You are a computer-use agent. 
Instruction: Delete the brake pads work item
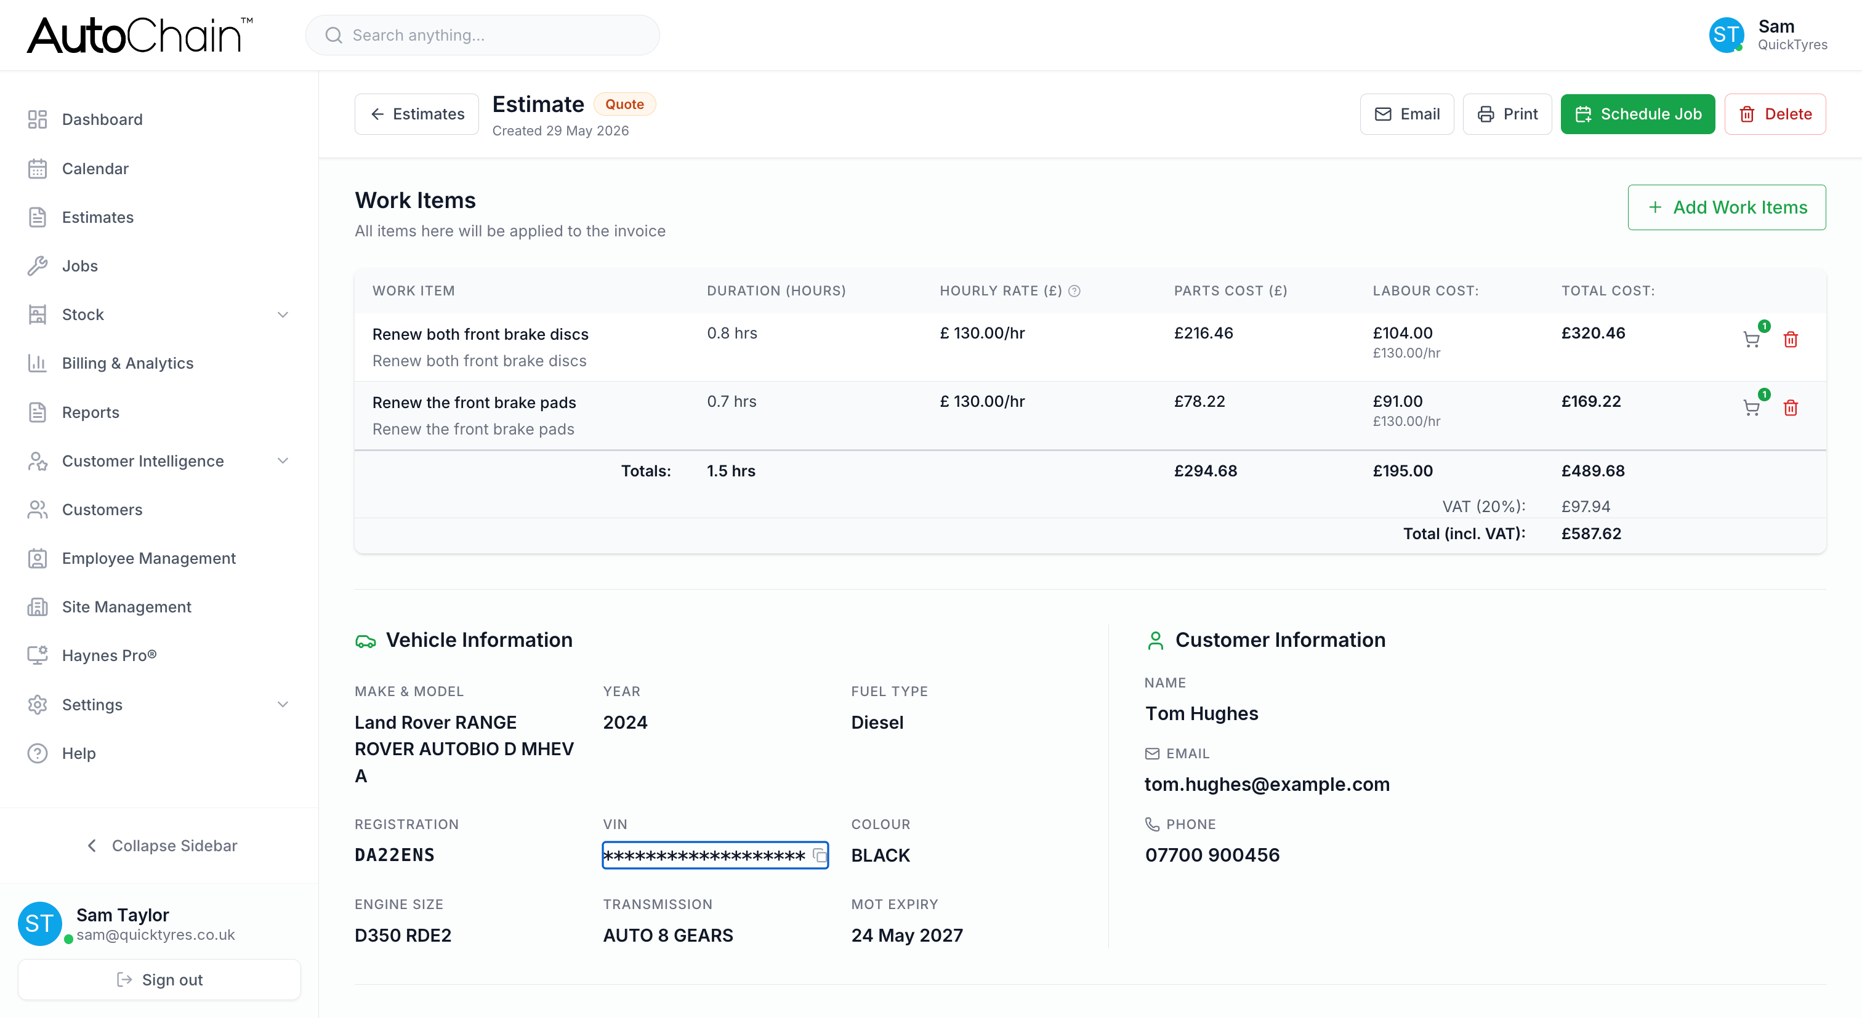click(1791, 407)
